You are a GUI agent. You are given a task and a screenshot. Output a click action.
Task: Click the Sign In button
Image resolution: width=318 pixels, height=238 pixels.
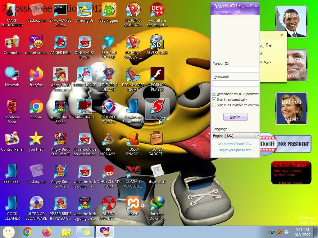235,117
